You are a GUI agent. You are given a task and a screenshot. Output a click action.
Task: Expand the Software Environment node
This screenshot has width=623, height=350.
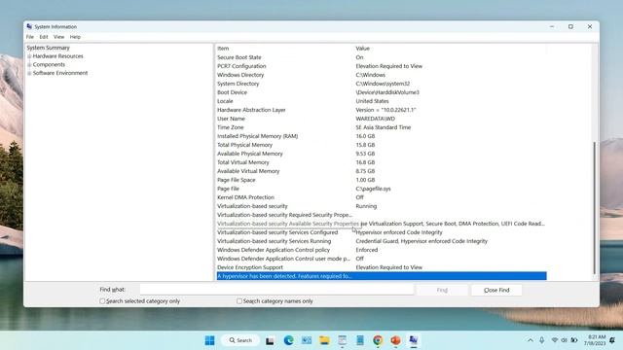(29, 74)
